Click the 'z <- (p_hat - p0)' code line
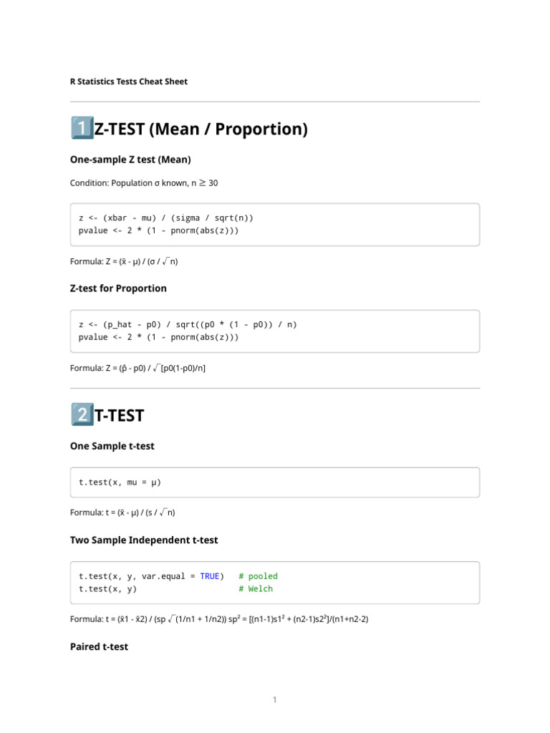Screen dimensions: 550x733 coord(188,324)
